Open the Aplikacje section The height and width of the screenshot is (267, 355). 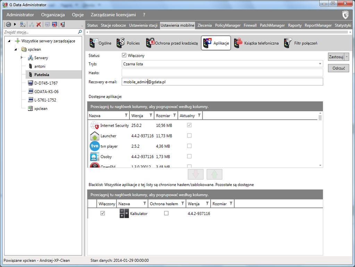(x=216, y=43)
